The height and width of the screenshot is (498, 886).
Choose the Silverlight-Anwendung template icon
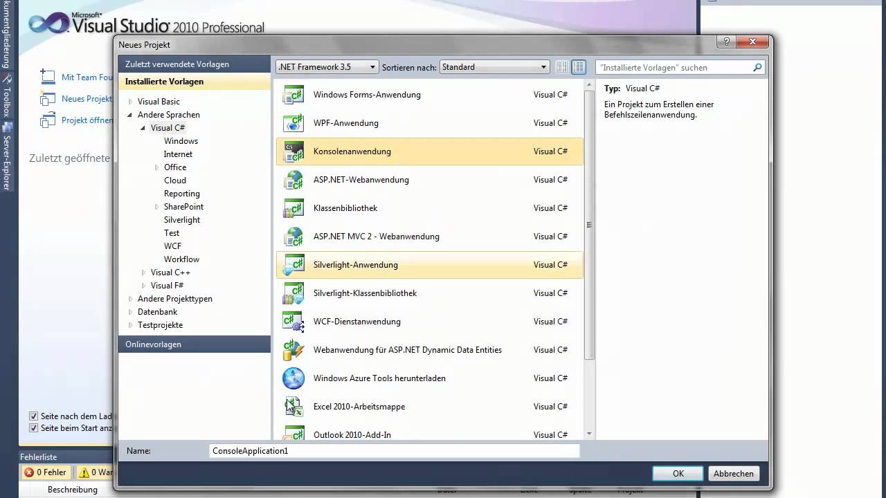point(293,265)
